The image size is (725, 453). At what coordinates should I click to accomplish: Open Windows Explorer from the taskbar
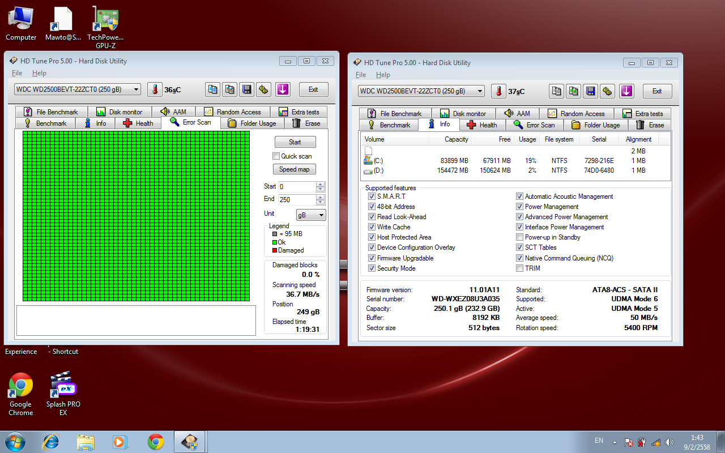86,442
